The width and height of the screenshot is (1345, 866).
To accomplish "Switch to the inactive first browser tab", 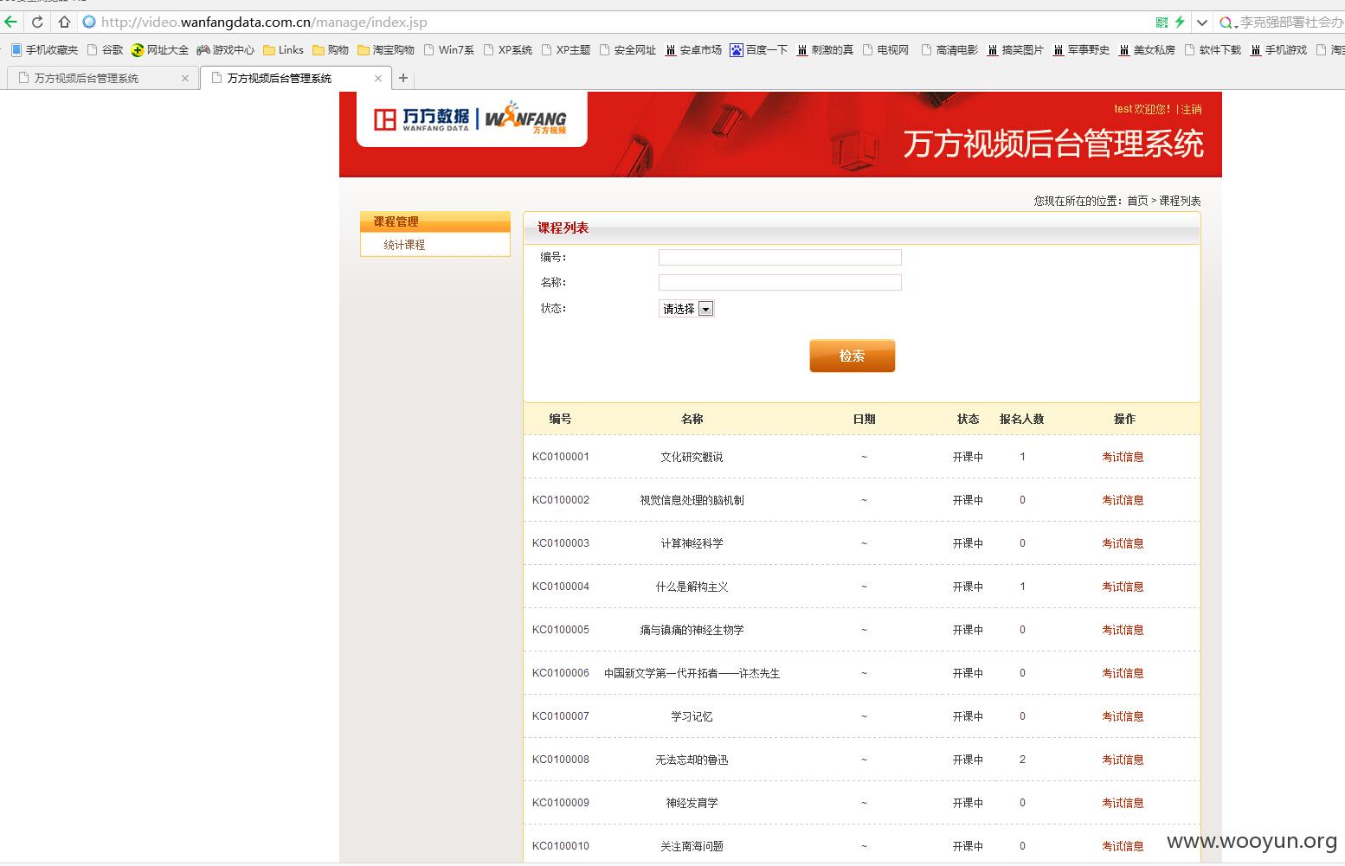I will [102, 78].
